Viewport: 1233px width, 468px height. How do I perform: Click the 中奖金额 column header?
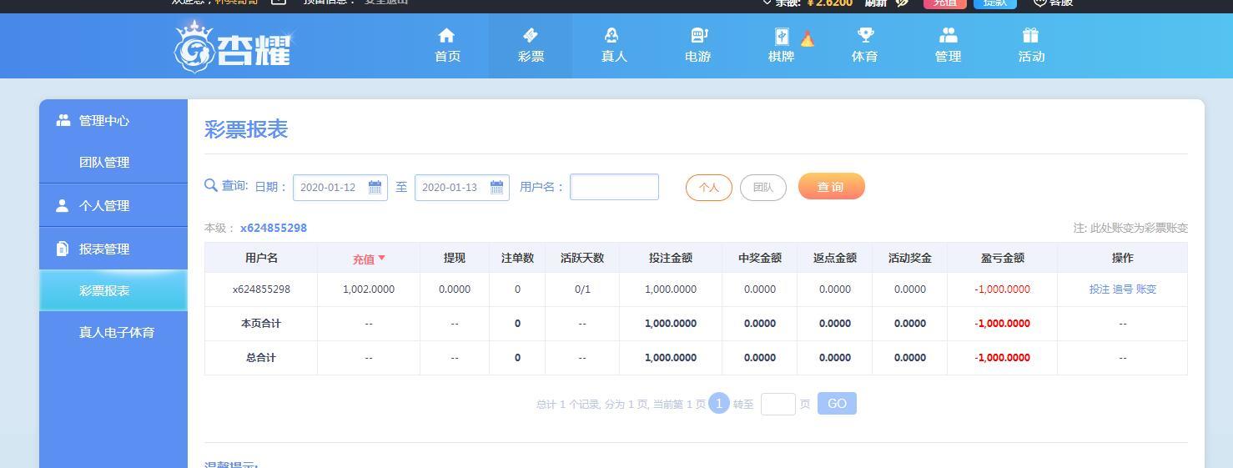[x=760, y=258]
